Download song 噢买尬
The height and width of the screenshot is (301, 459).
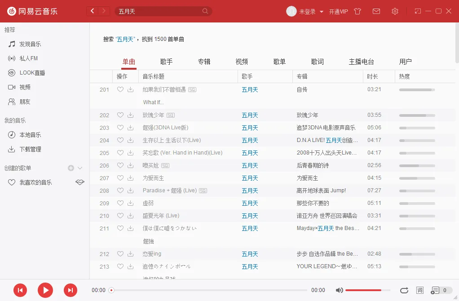131,165
